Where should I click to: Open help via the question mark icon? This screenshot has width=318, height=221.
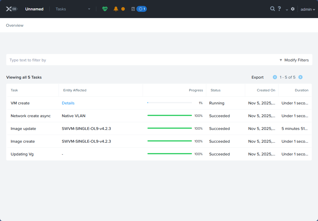click(x=279, y=9)
